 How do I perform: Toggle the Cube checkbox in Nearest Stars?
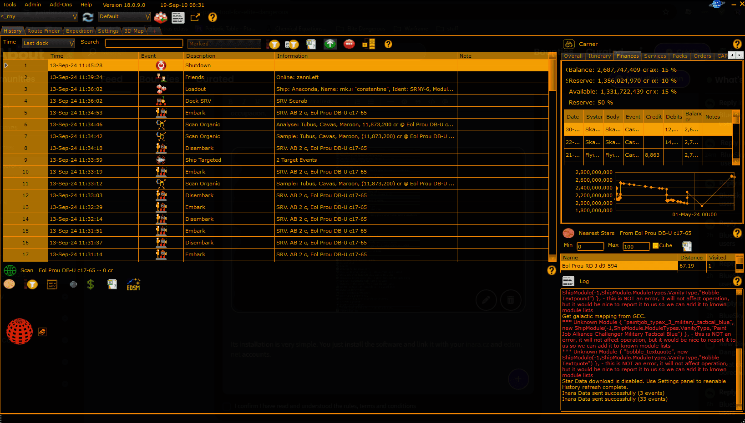(x=656, y=246)
